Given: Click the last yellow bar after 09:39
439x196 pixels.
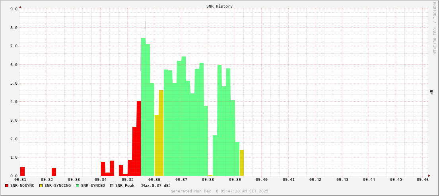Looking at the screenshot, I should coord(242,163).
